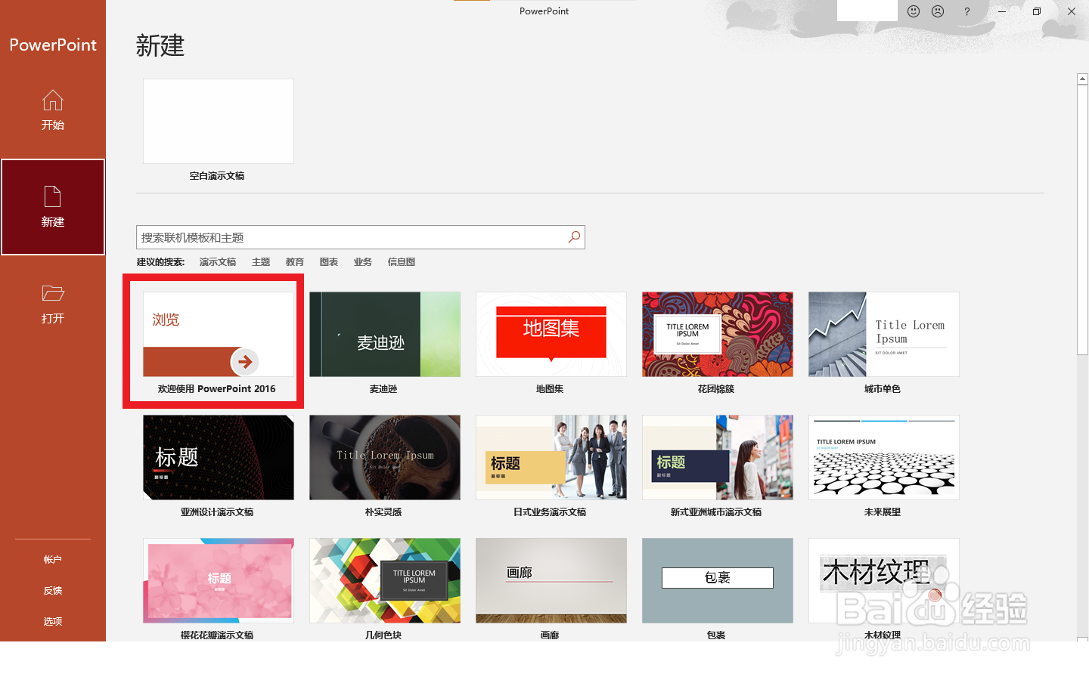The width and height of the screenshot is (1089, 680).
Task: Search suggested term 主题
Action: tap(261, 262)
